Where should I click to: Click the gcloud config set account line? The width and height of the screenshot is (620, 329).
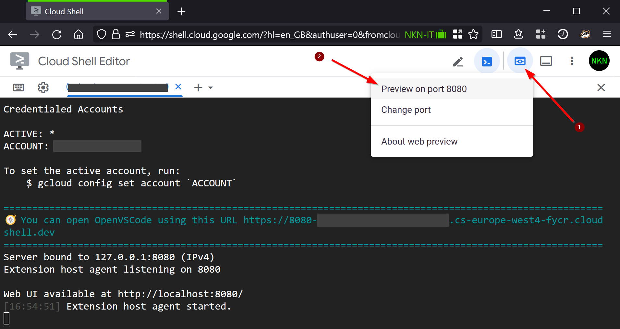pyautogui.click(x=131, y=183)
